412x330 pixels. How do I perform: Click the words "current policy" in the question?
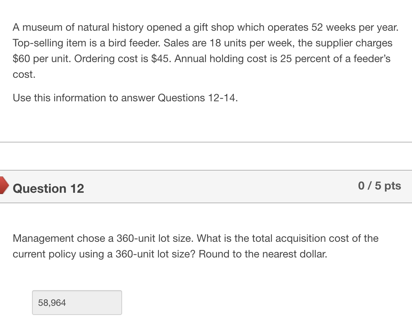click(44, 254)
